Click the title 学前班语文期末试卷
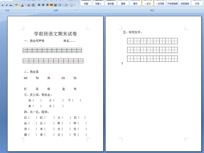Viewport: 204px width, 153px height. coord(55,34)
